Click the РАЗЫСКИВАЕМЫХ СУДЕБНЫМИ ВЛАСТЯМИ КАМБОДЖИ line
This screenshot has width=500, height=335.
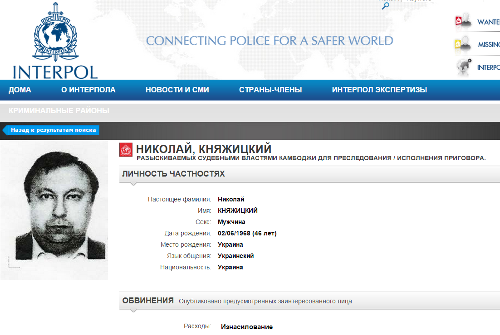tap(311, 158)
